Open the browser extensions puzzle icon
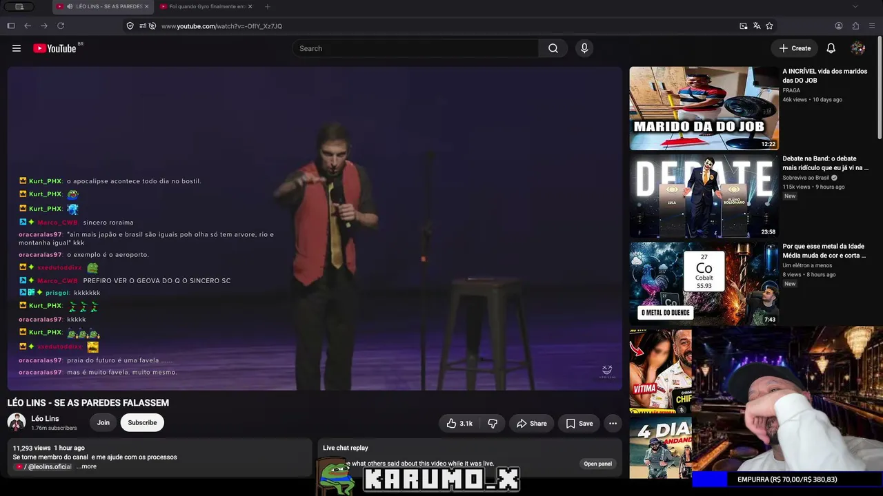This screenshot has height=496, width=883. point(855,26)
